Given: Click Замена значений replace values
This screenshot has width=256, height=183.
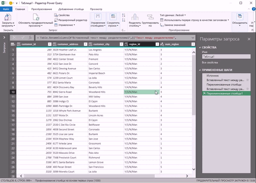Looking at the screenshot, I should (173, 25).
